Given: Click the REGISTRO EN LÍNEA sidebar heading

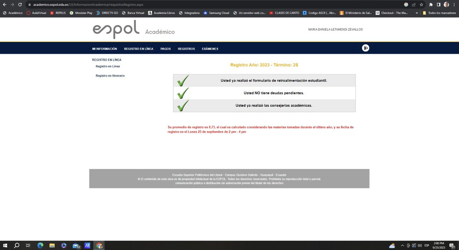Looking at the screenshot, I should click(107, 60).
